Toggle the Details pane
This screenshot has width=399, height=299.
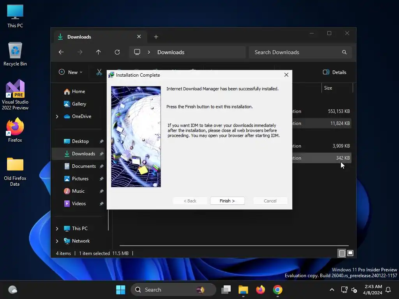click(334, 72)
